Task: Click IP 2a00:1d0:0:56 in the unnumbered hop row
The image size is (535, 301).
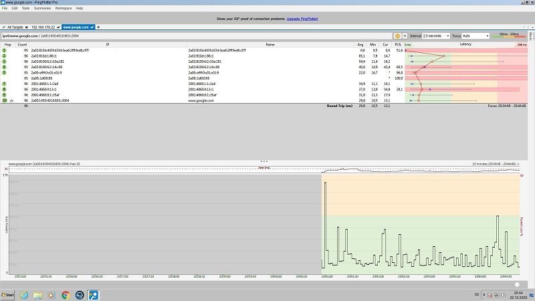Action: click(41, 78)
